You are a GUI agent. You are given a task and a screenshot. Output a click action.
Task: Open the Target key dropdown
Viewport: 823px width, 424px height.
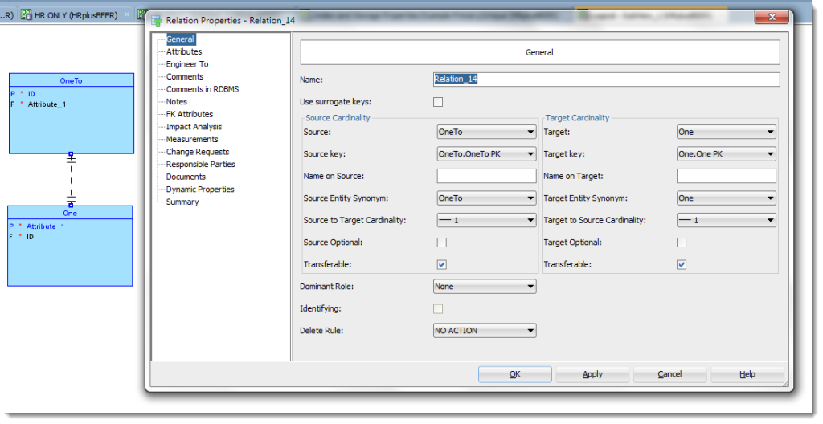coord(727,154)
